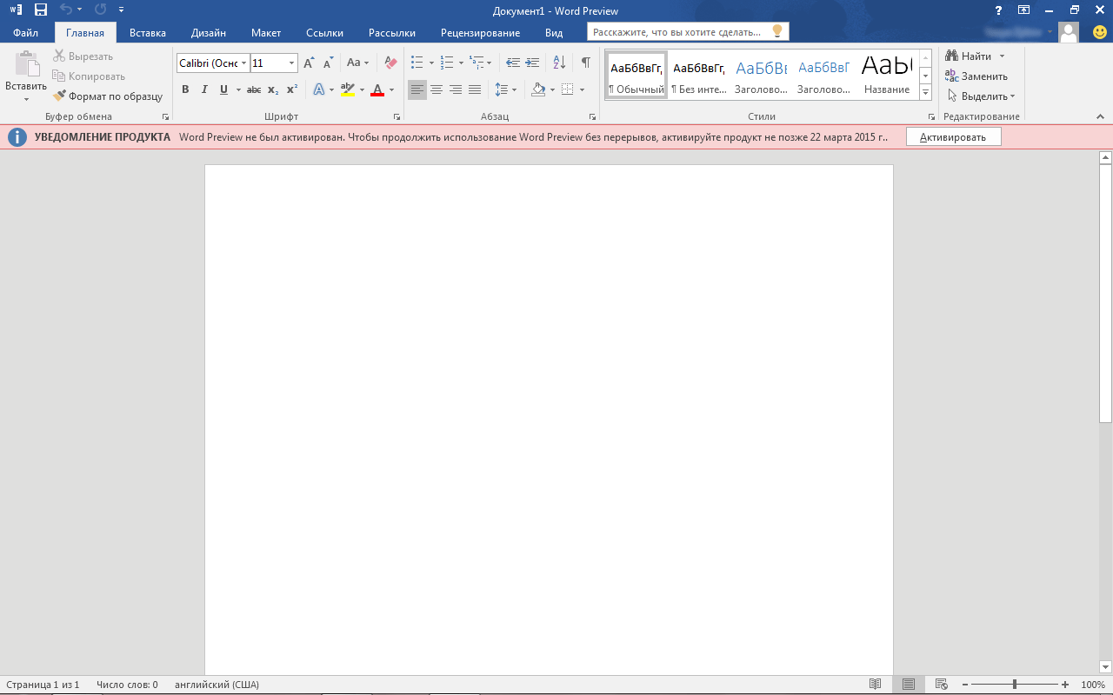Apply superscript formatting
The image size is (1113, 695).
[292, 89]
